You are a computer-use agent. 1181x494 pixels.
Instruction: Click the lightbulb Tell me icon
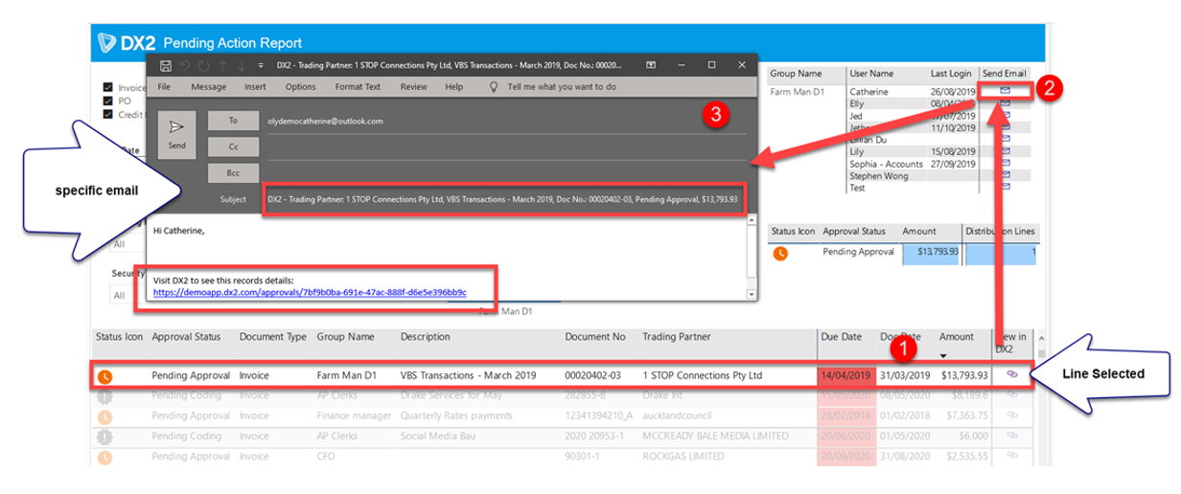pyautogui.click(x=494, y=86)
